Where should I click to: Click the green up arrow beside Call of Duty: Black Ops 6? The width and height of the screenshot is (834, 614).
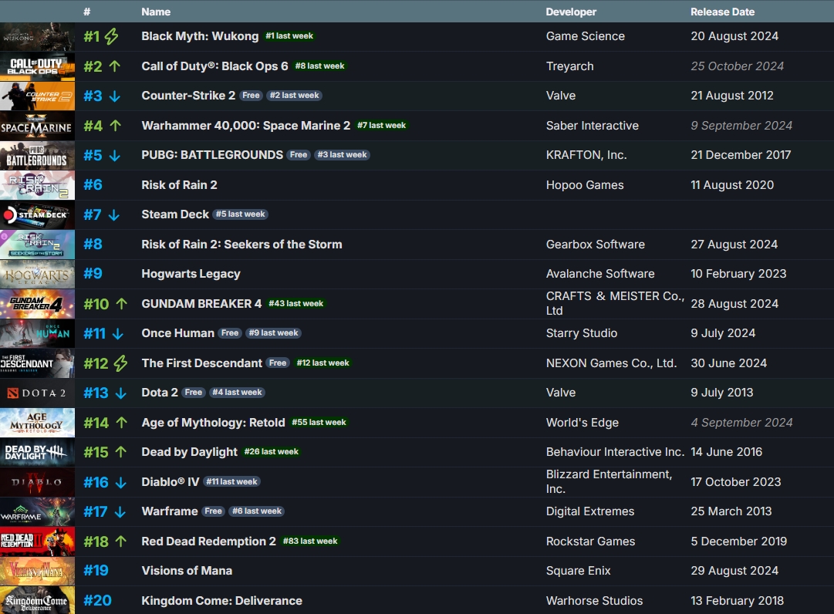tap(116, 66)
